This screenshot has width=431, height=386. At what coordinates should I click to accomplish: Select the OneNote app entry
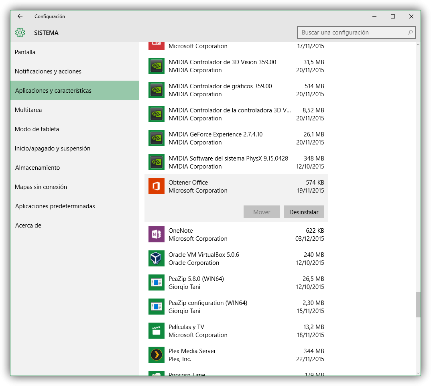[236, 234]
